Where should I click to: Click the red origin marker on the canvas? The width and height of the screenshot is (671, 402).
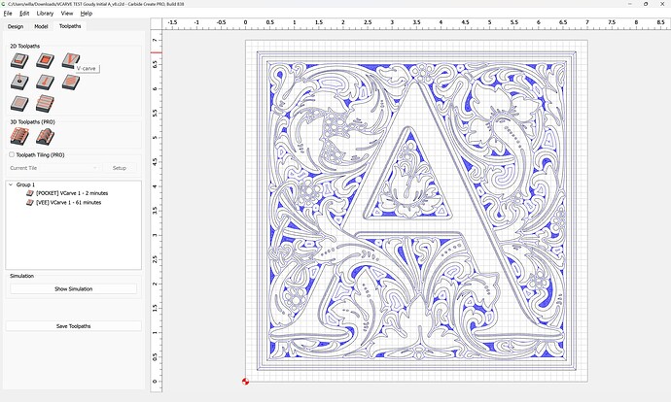(245, 382)
